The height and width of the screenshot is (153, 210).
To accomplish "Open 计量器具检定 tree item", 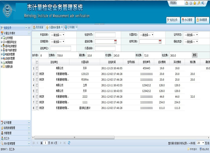I will point(10,42).
